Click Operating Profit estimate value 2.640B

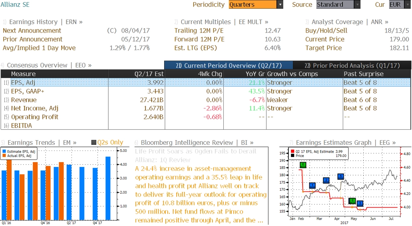[x=153, y=117]
